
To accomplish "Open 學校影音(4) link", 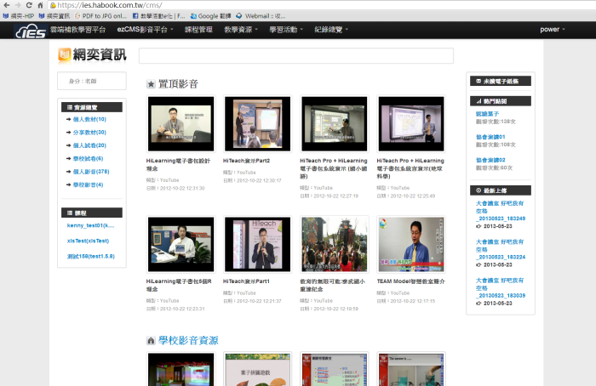I will 89,184.
